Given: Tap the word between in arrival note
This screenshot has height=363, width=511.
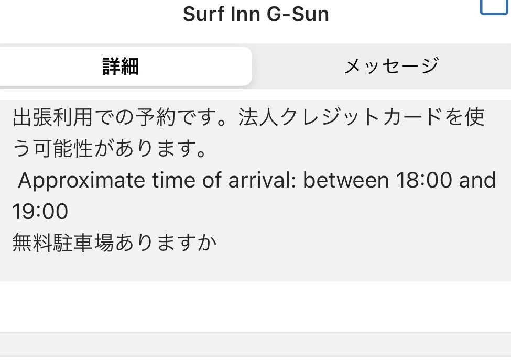Looking at the screenshot, I should (346, 181).
